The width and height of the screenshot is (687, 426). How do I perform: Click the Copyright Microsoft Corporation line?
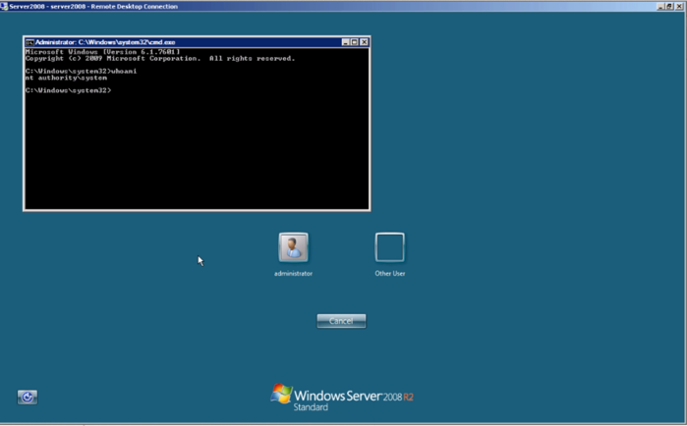160,59
